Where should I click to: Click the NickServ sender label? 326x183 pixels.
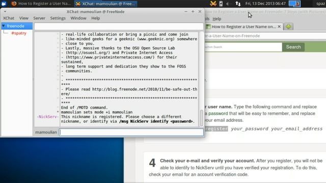[47, 116]
